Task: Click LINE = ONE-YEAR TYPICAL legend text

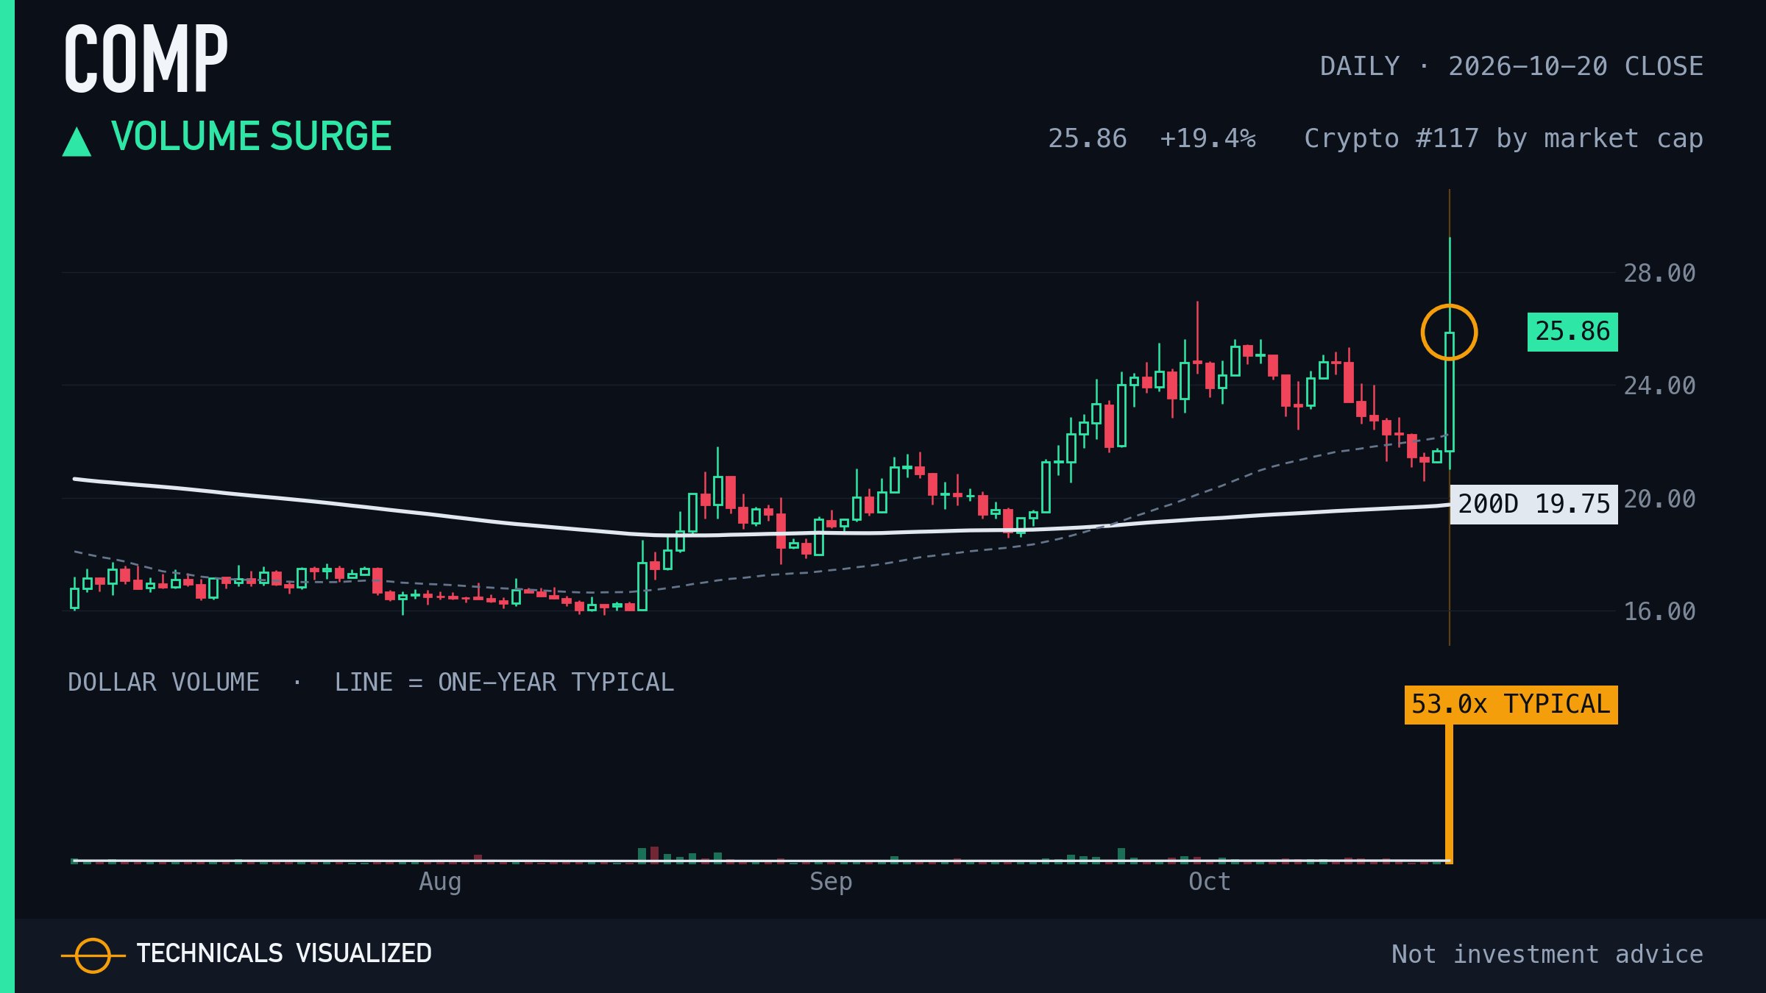Action: [x=504, y=683]
